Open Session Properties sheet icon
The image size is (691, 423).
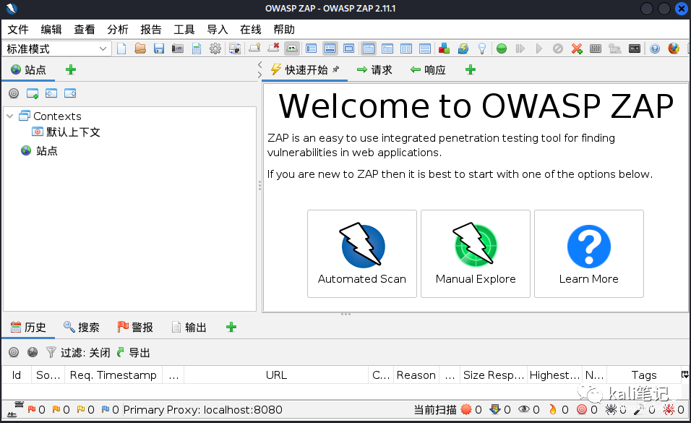[x=197, y=48]
